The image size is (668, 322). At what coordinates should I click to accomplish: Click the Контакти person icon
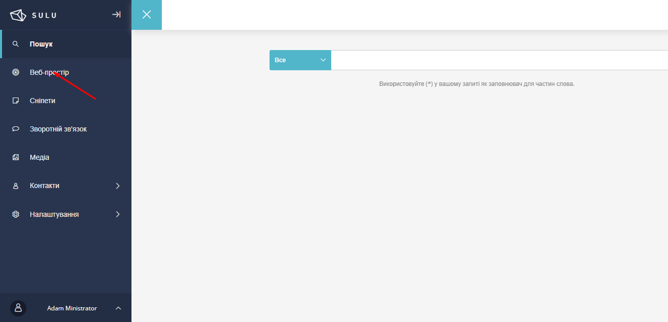[x=16, y=186]
